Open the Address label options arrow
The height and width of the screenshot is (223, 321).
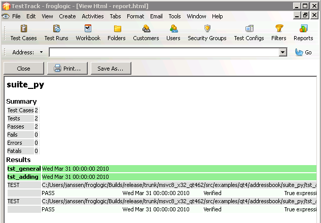(x=41, y=52)
